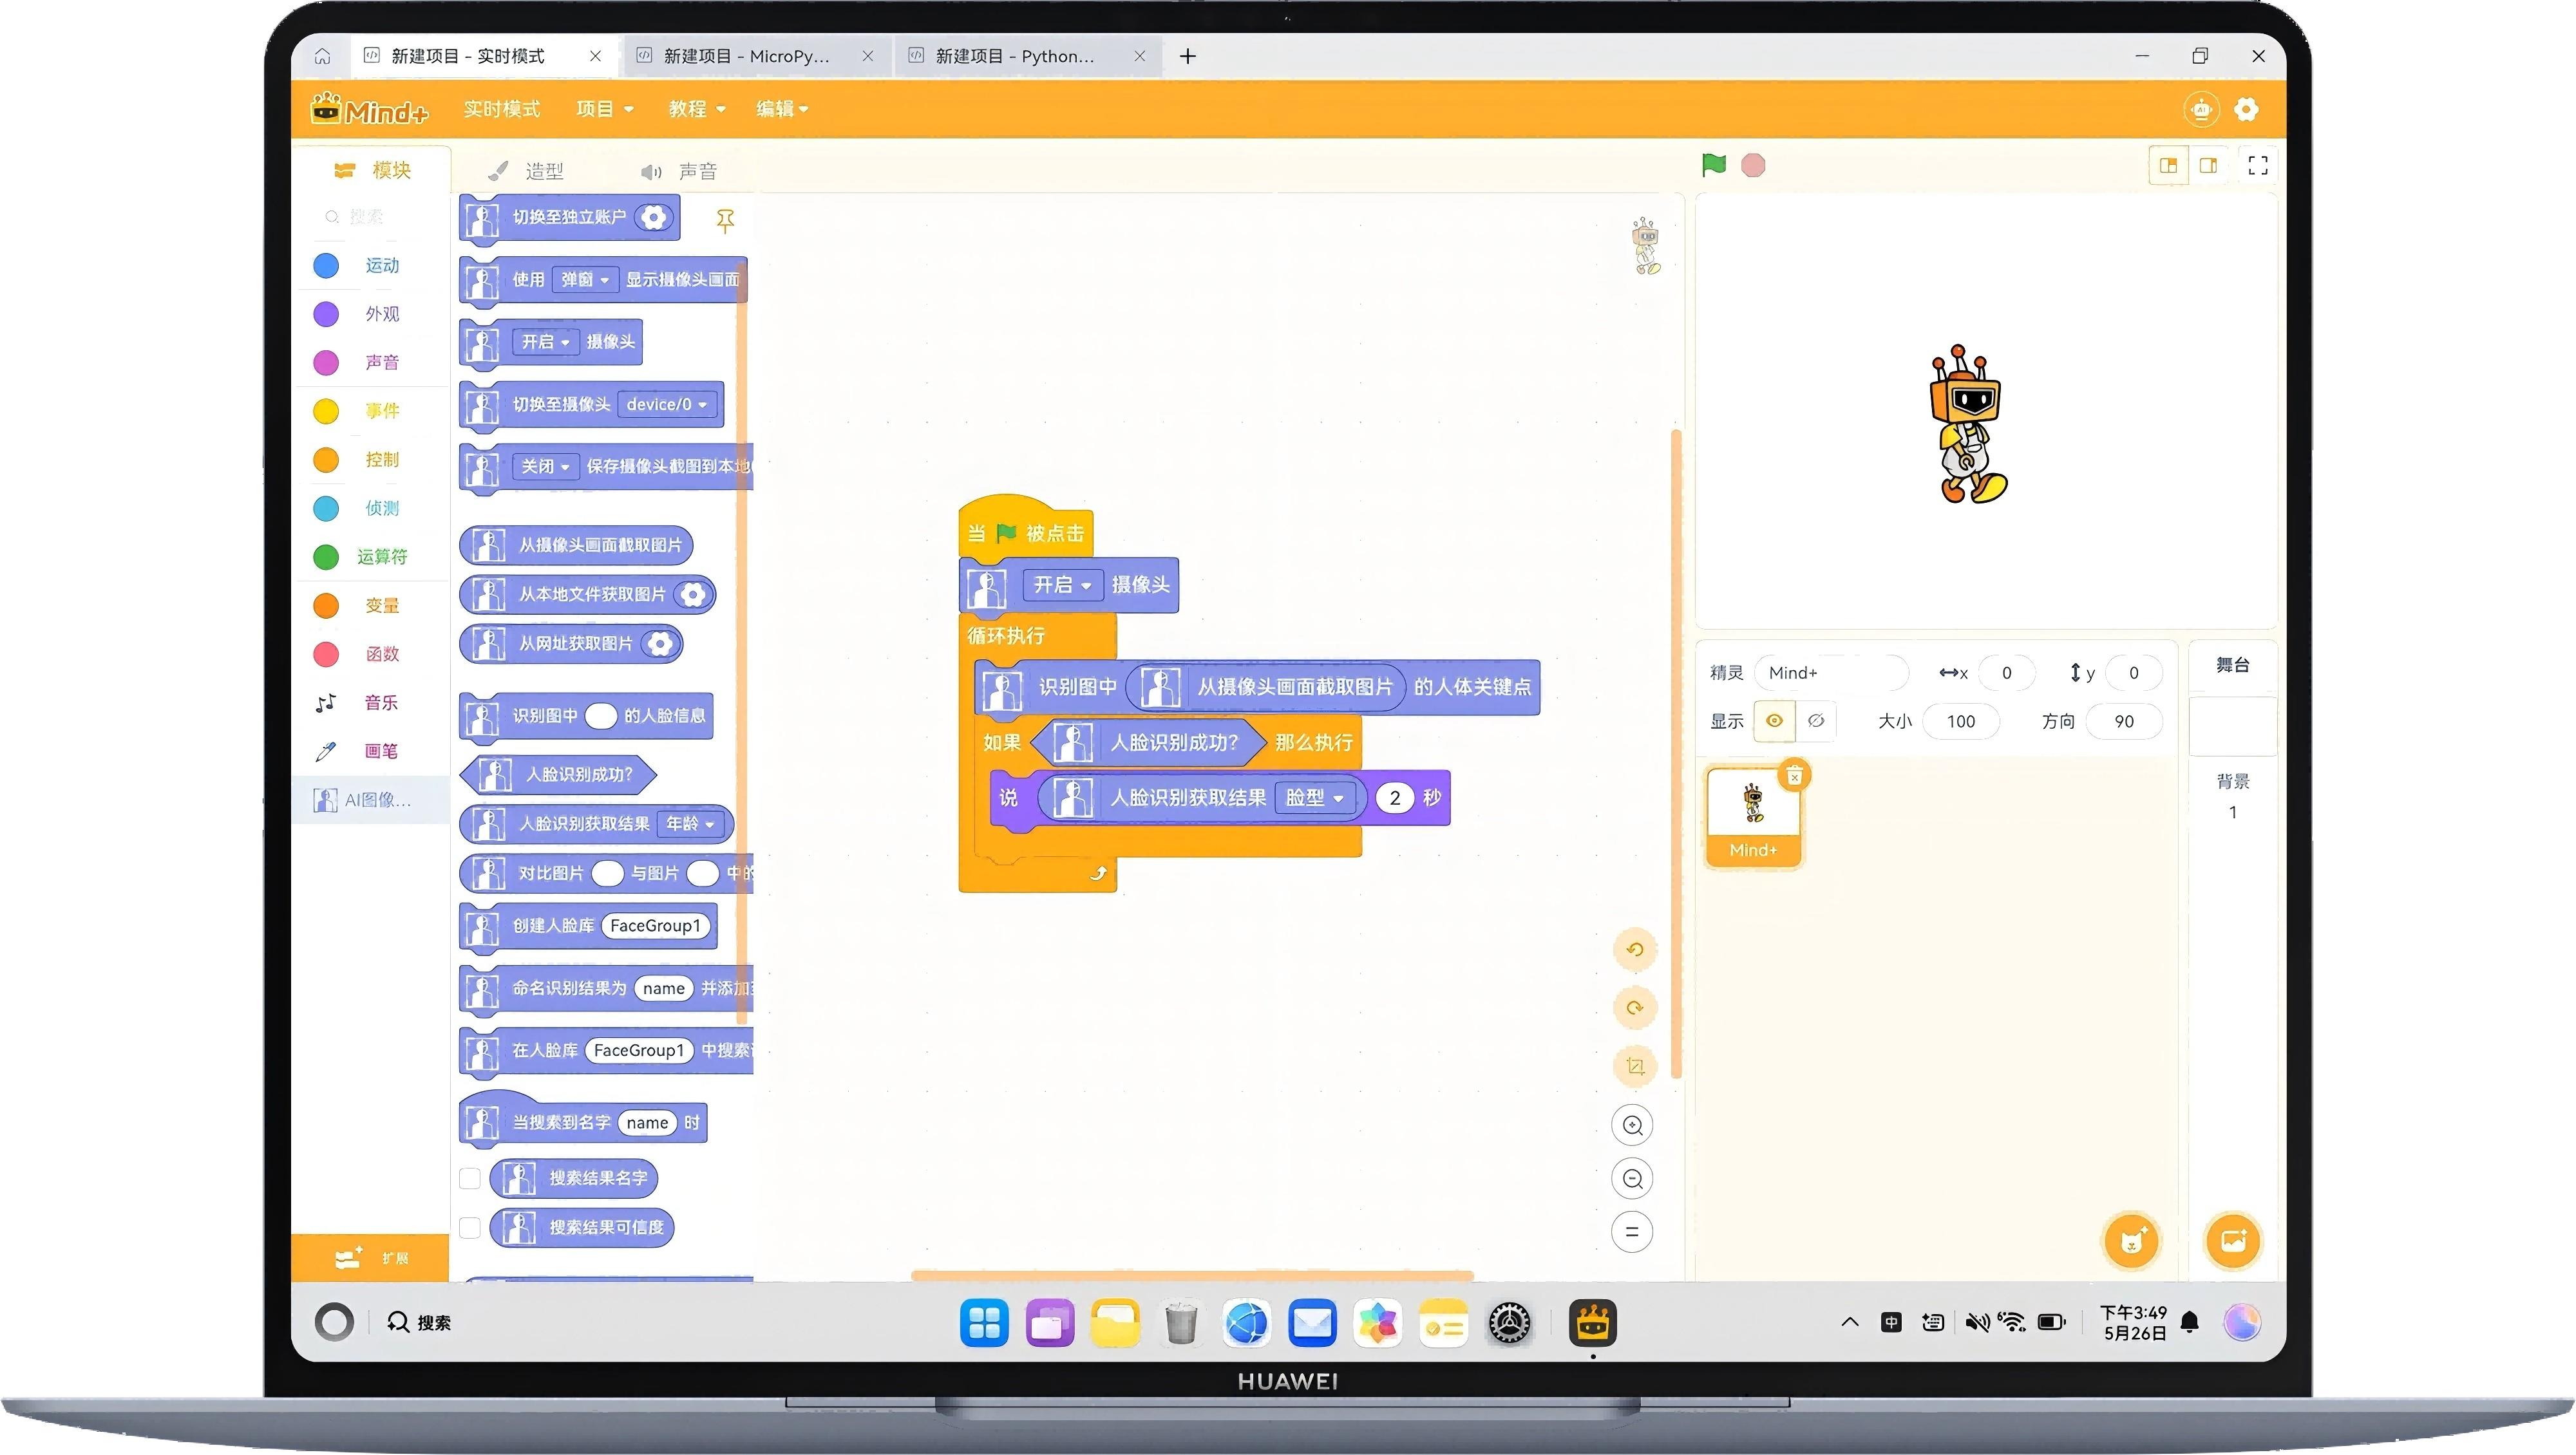Image resolution: width=2576 pixels, height=1455 pixels.
Task: Open the settings gear in Mind+ header
Action: [2246, 110]
